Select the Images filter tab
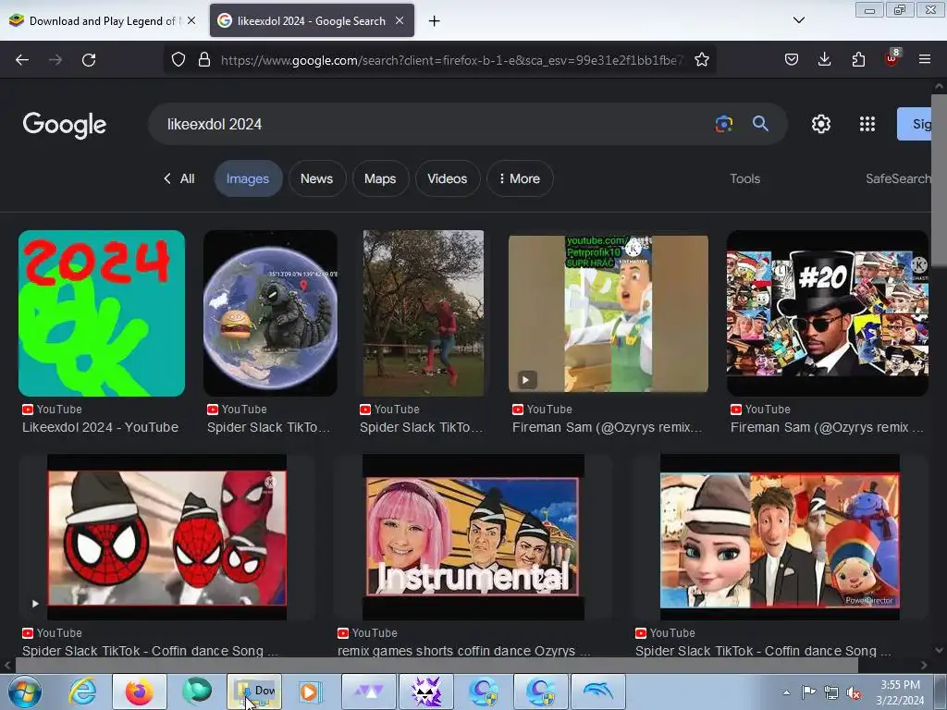 tap(248, 178)
